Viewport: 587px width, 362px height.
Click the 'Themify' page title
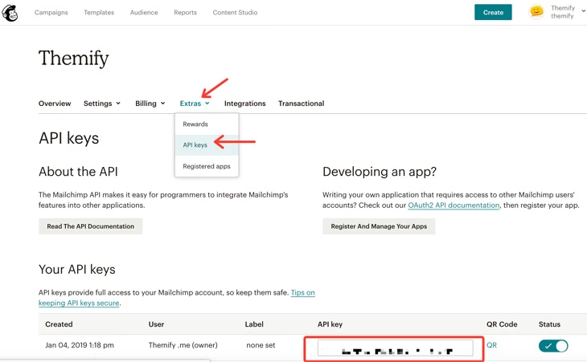tap(73, 59)
